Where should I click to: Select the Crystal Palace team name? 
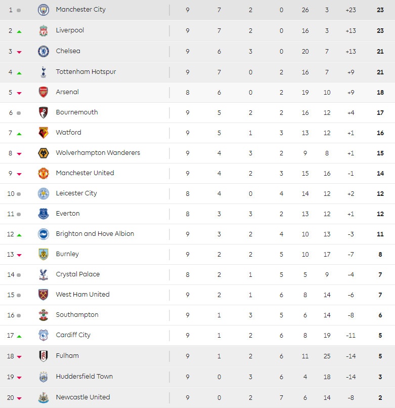coord(78,274)
